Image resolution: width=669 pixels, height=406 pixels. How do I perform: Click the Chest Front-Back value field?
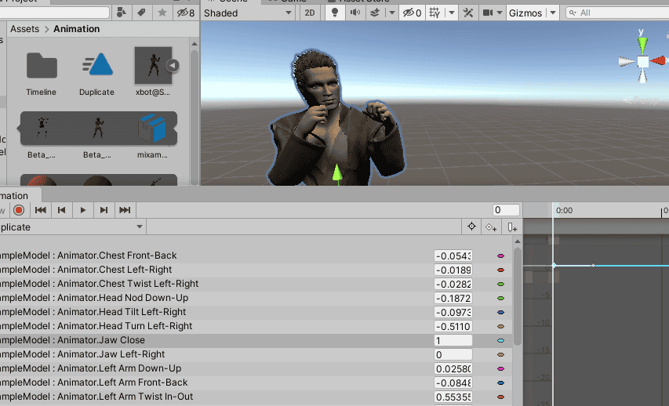point(453,256)
